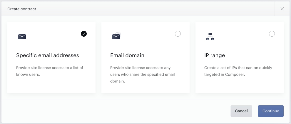Image resolution: width=291 pixels, height=124 pixels.
Task: Click the Email domain heading
Action: [x=127, y=55]
